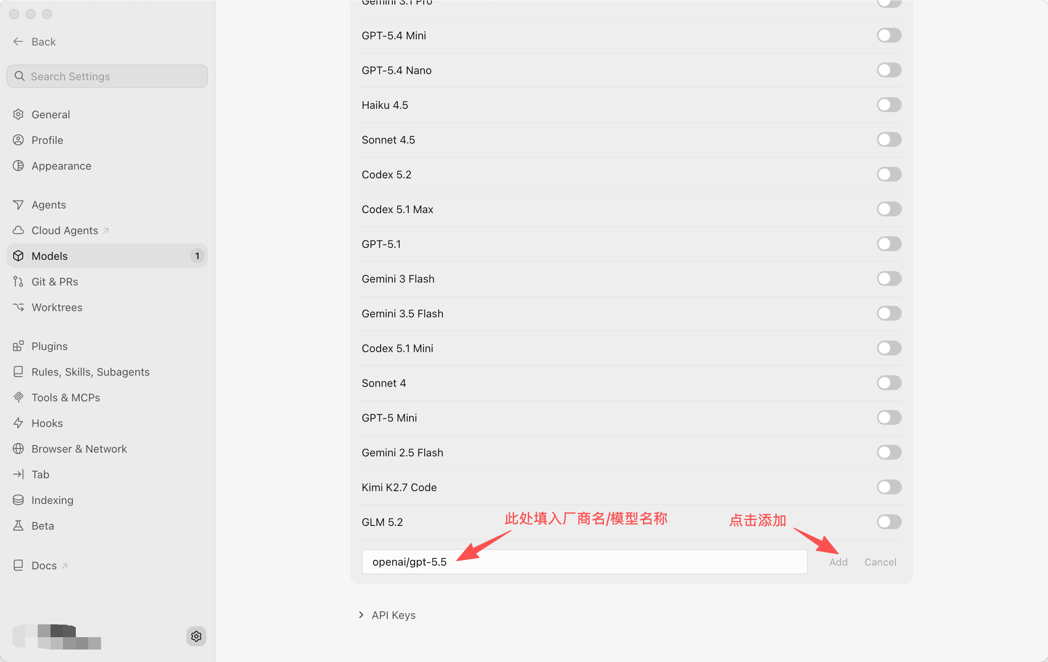Image resolution: width=1048 pixels, height=662 pixels.
Task: Cancel adding the custom model
Action: [x=880, y=561]
